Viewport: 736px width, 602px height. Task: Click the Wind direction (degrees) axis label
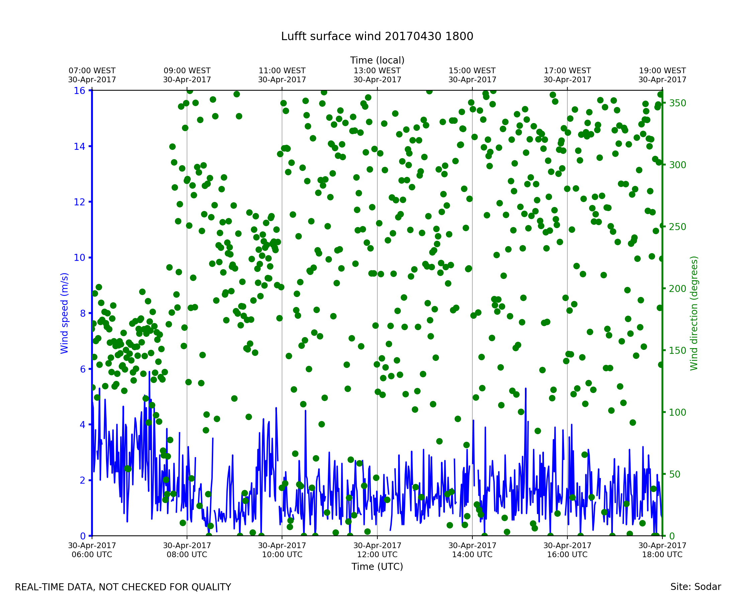694,313
